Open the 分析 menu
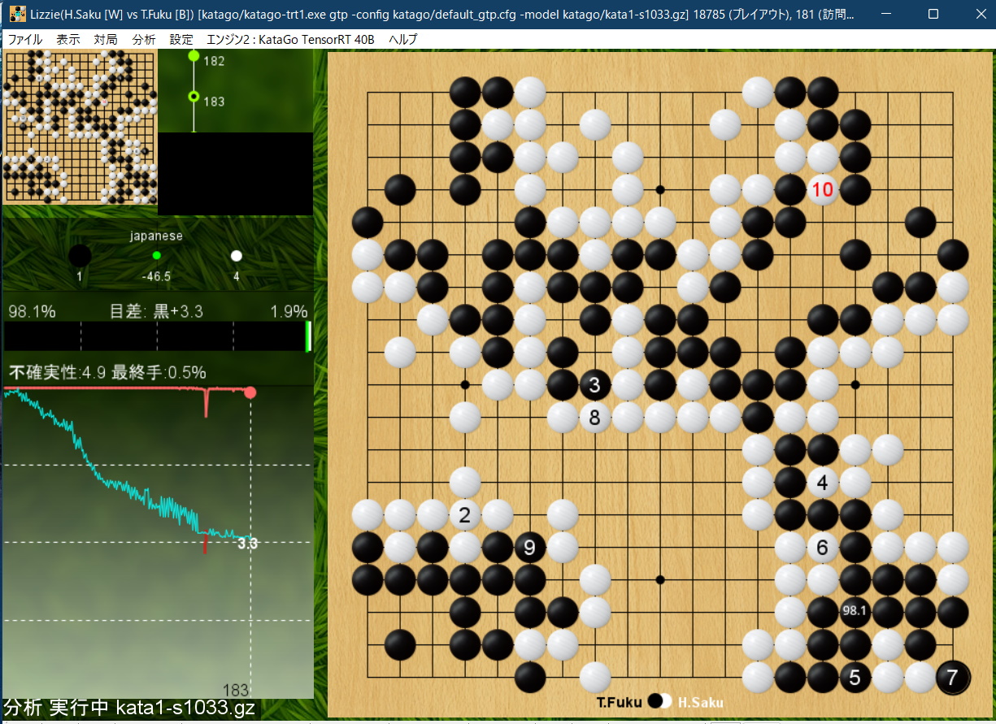 click(143, 39)
